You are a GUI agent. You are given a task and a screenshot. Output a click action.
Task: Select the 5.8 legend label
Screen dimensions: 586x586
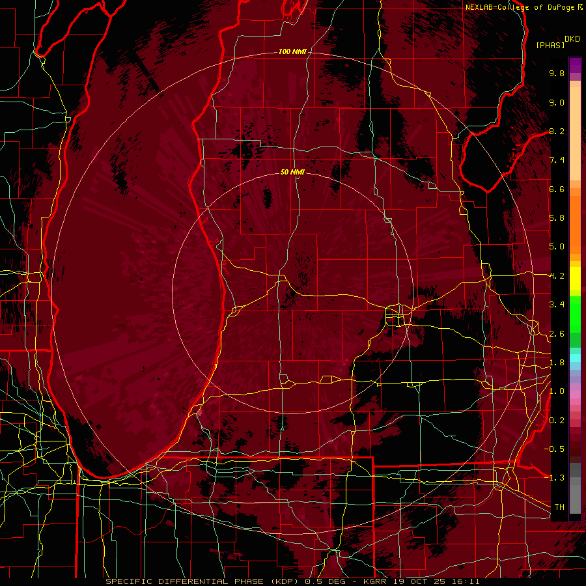point(557,218)
